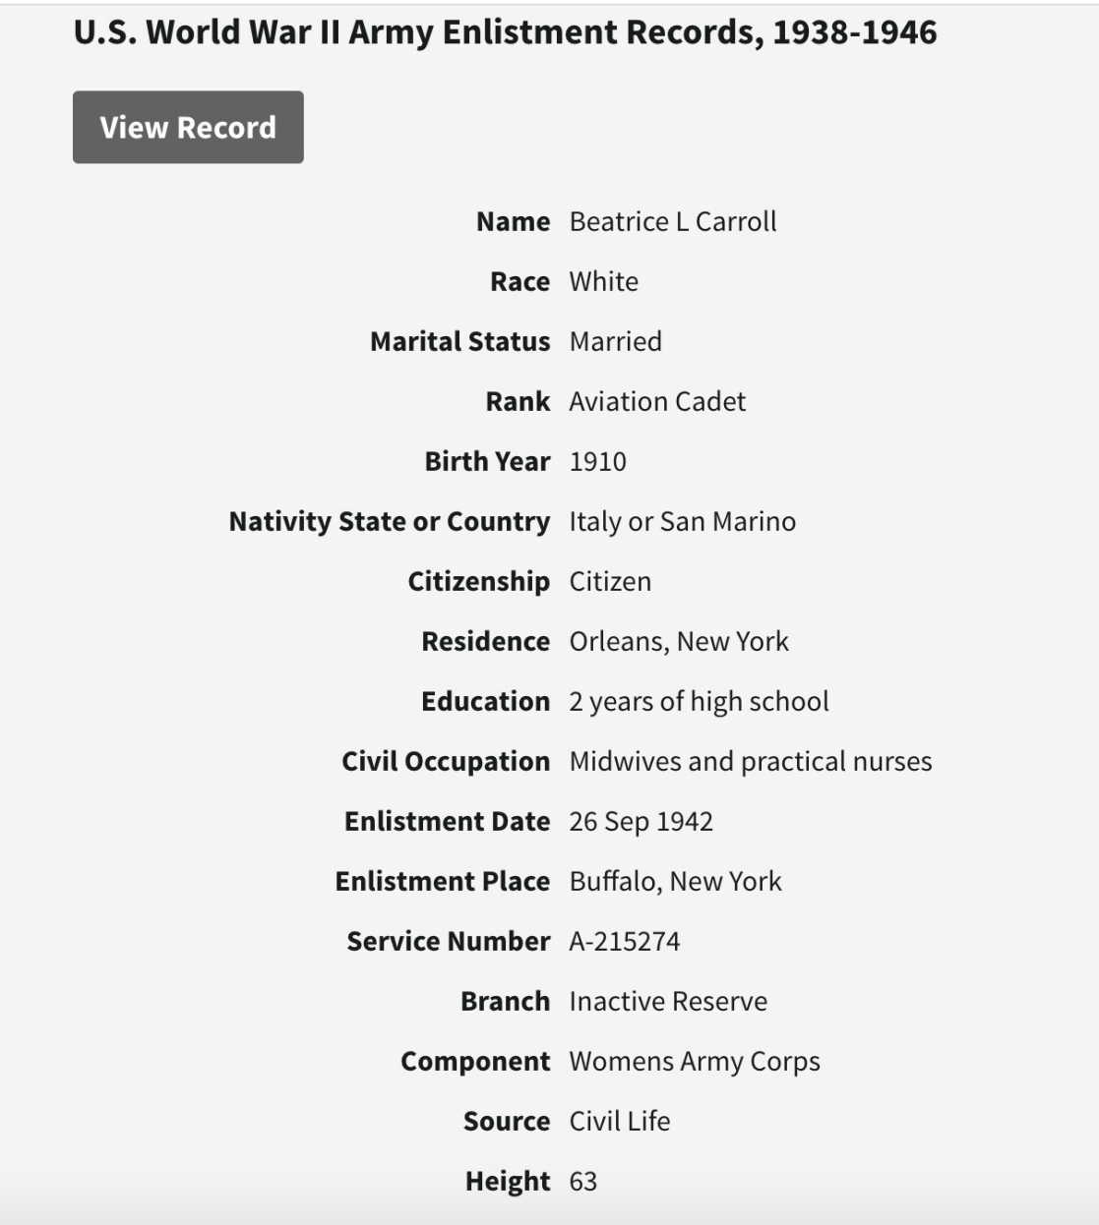Click the Nativity State or Country label
Image resolution: width=1099 pixels, height=1225 pixels.
coord(390,522)
